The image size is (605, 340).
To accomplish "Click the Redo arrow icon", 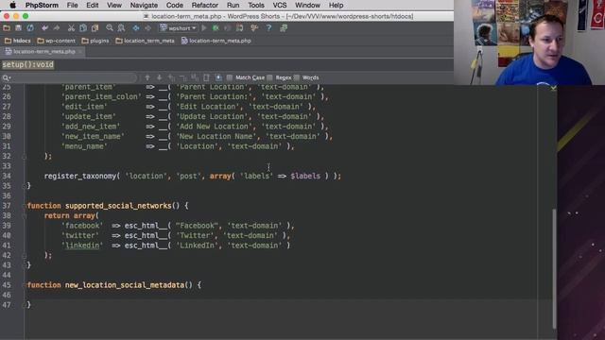I will 57,28.
